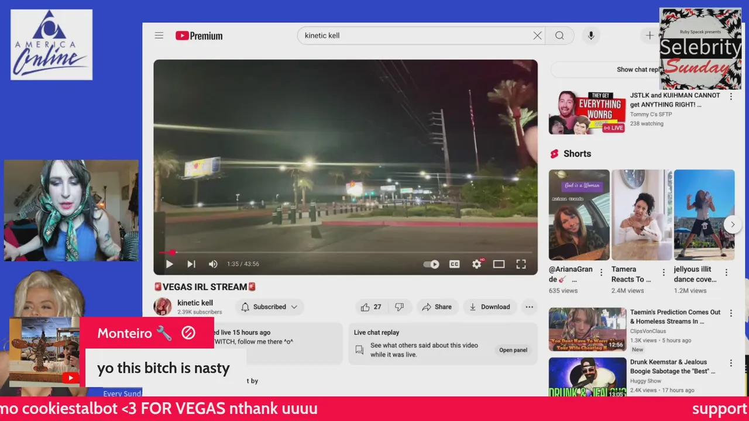Clear the search box with the X
Image resolution: width=749 pixels, height=421 pixels.
[537, 36]
